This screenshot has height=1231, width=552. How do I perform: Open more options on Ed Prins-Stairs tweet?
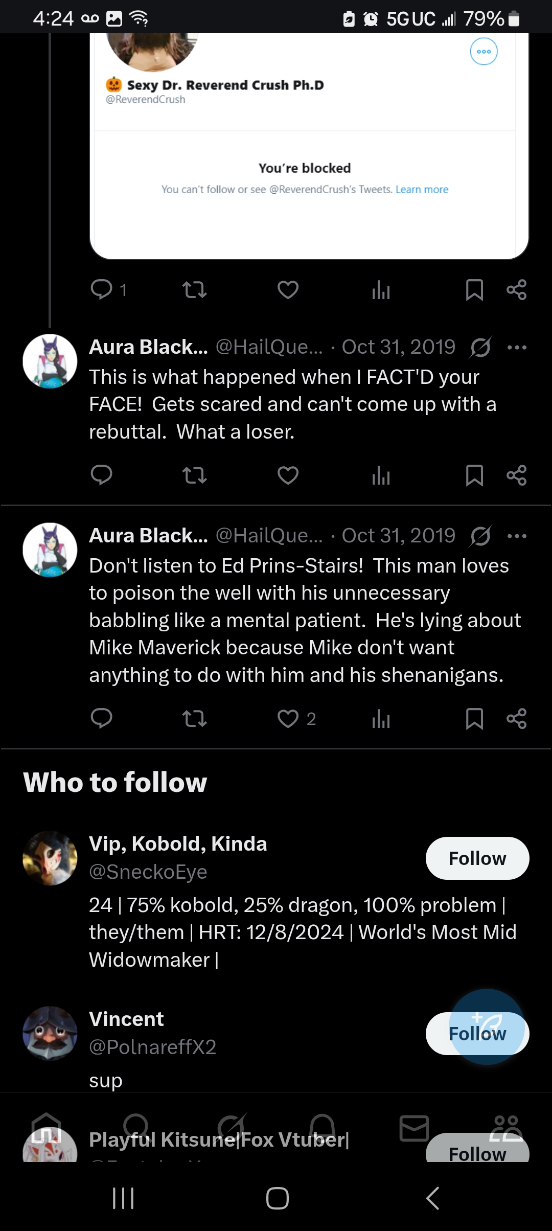tap(517, 536)
